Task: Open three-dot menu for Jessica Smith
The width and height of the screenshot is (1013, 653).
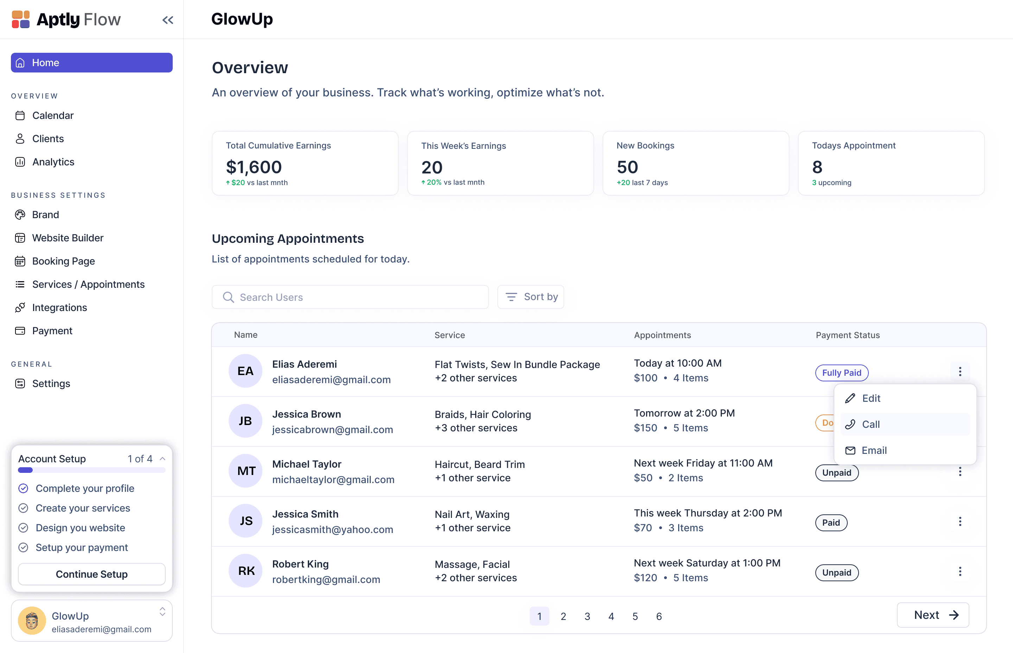Action: click(x=960, y=521)
